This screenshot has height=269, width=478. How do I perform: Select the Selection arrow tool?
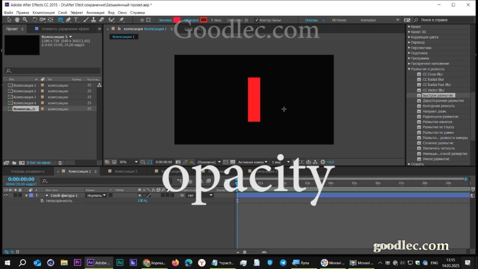tap(9, 20)
